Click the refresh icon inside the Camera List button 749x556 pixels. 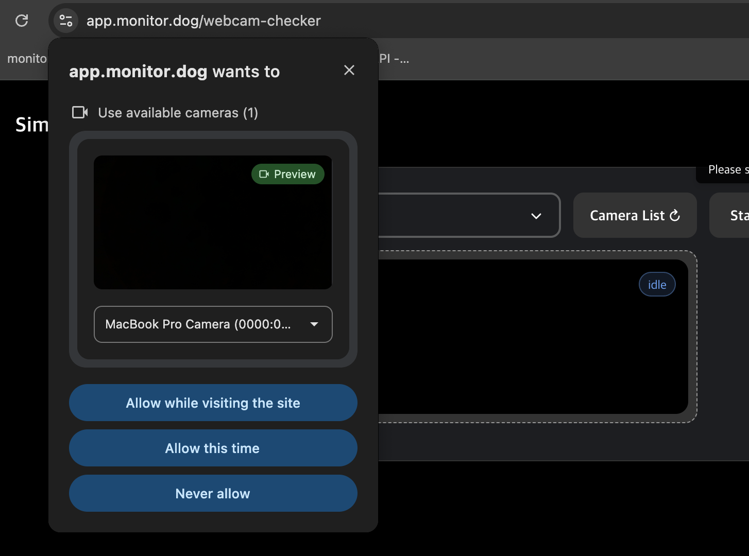675,216
